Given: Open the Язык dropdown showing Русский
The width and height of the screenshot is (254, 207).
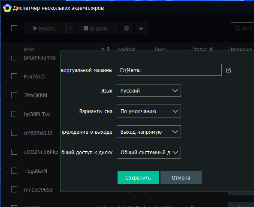Looking at the screenshot, I should coord(149,90).
